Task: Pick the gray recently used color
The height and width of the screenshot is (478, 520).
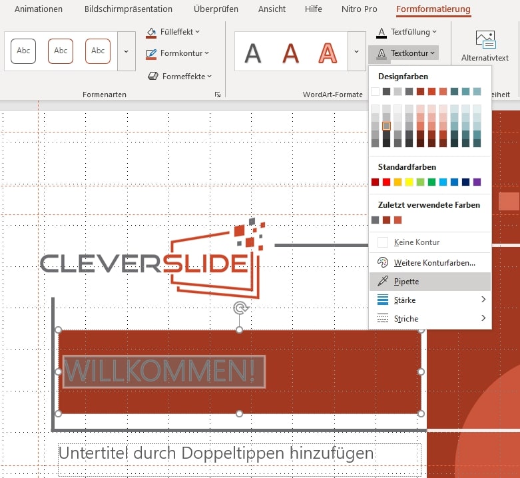Action: pos(375,220)
